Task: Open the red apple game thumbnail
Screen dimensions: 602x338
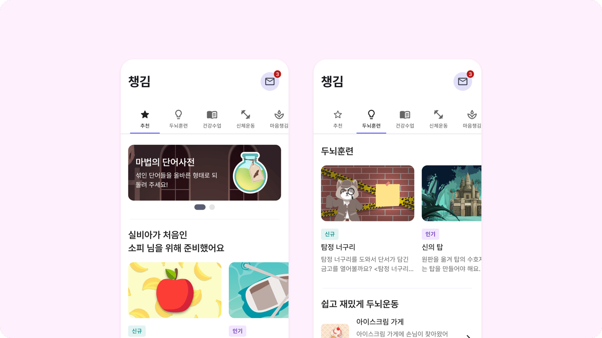Action: point(175,290)
